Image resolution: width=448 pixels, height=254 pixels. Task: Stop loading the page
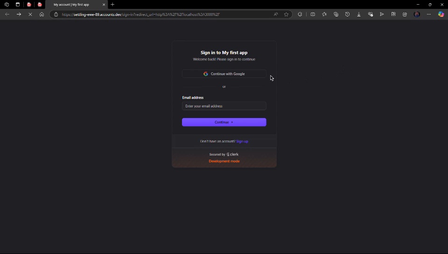pyautogui.click(x=30, y=14)
